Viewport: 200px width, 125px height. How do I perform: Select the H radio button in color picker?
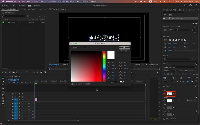coord(108,63)
